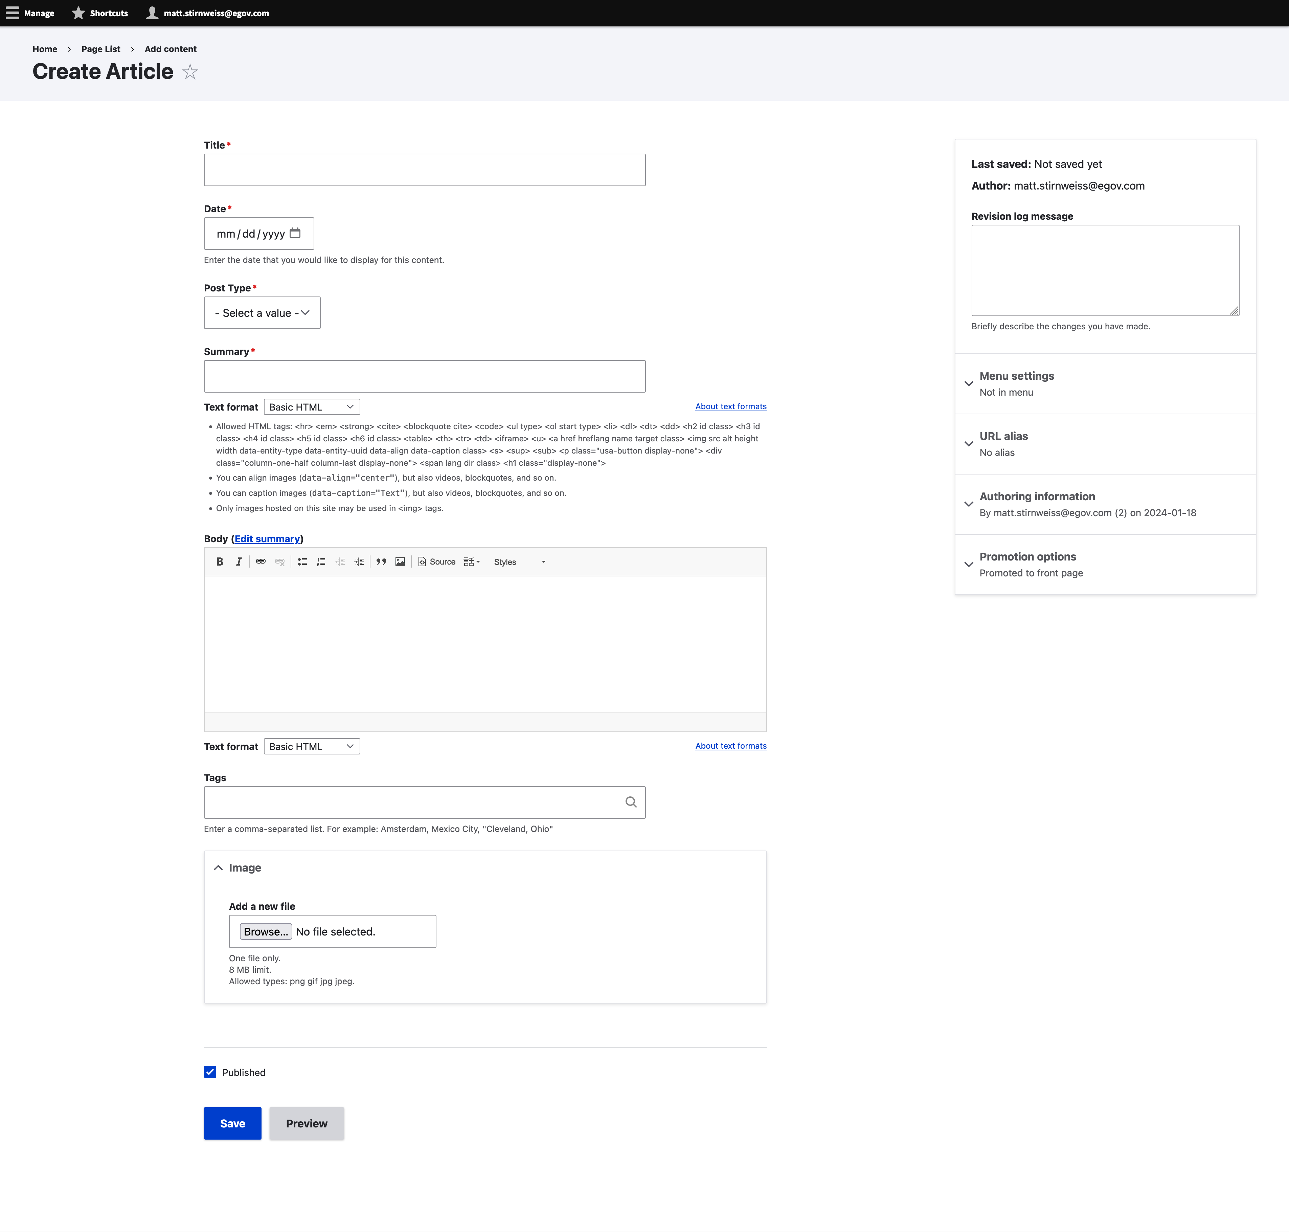Click Browse to choose an image file
Viewport: 1289px width, 1232px height.
(x=265, y=931)
